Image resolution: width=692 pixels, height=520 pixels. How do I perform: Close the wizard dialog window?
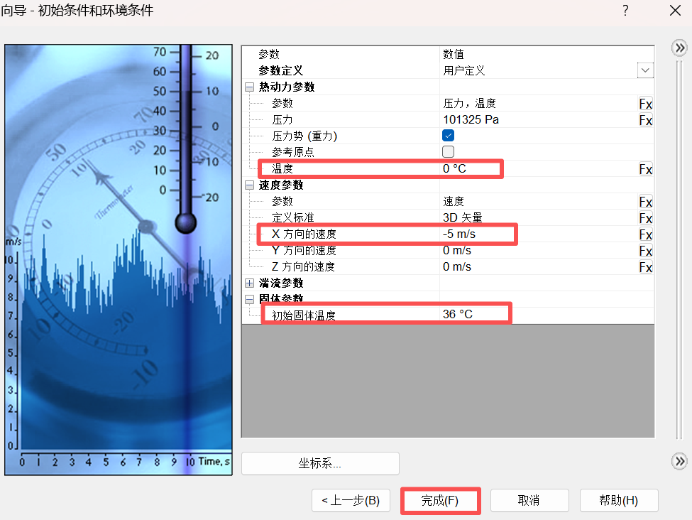point(675,10)
